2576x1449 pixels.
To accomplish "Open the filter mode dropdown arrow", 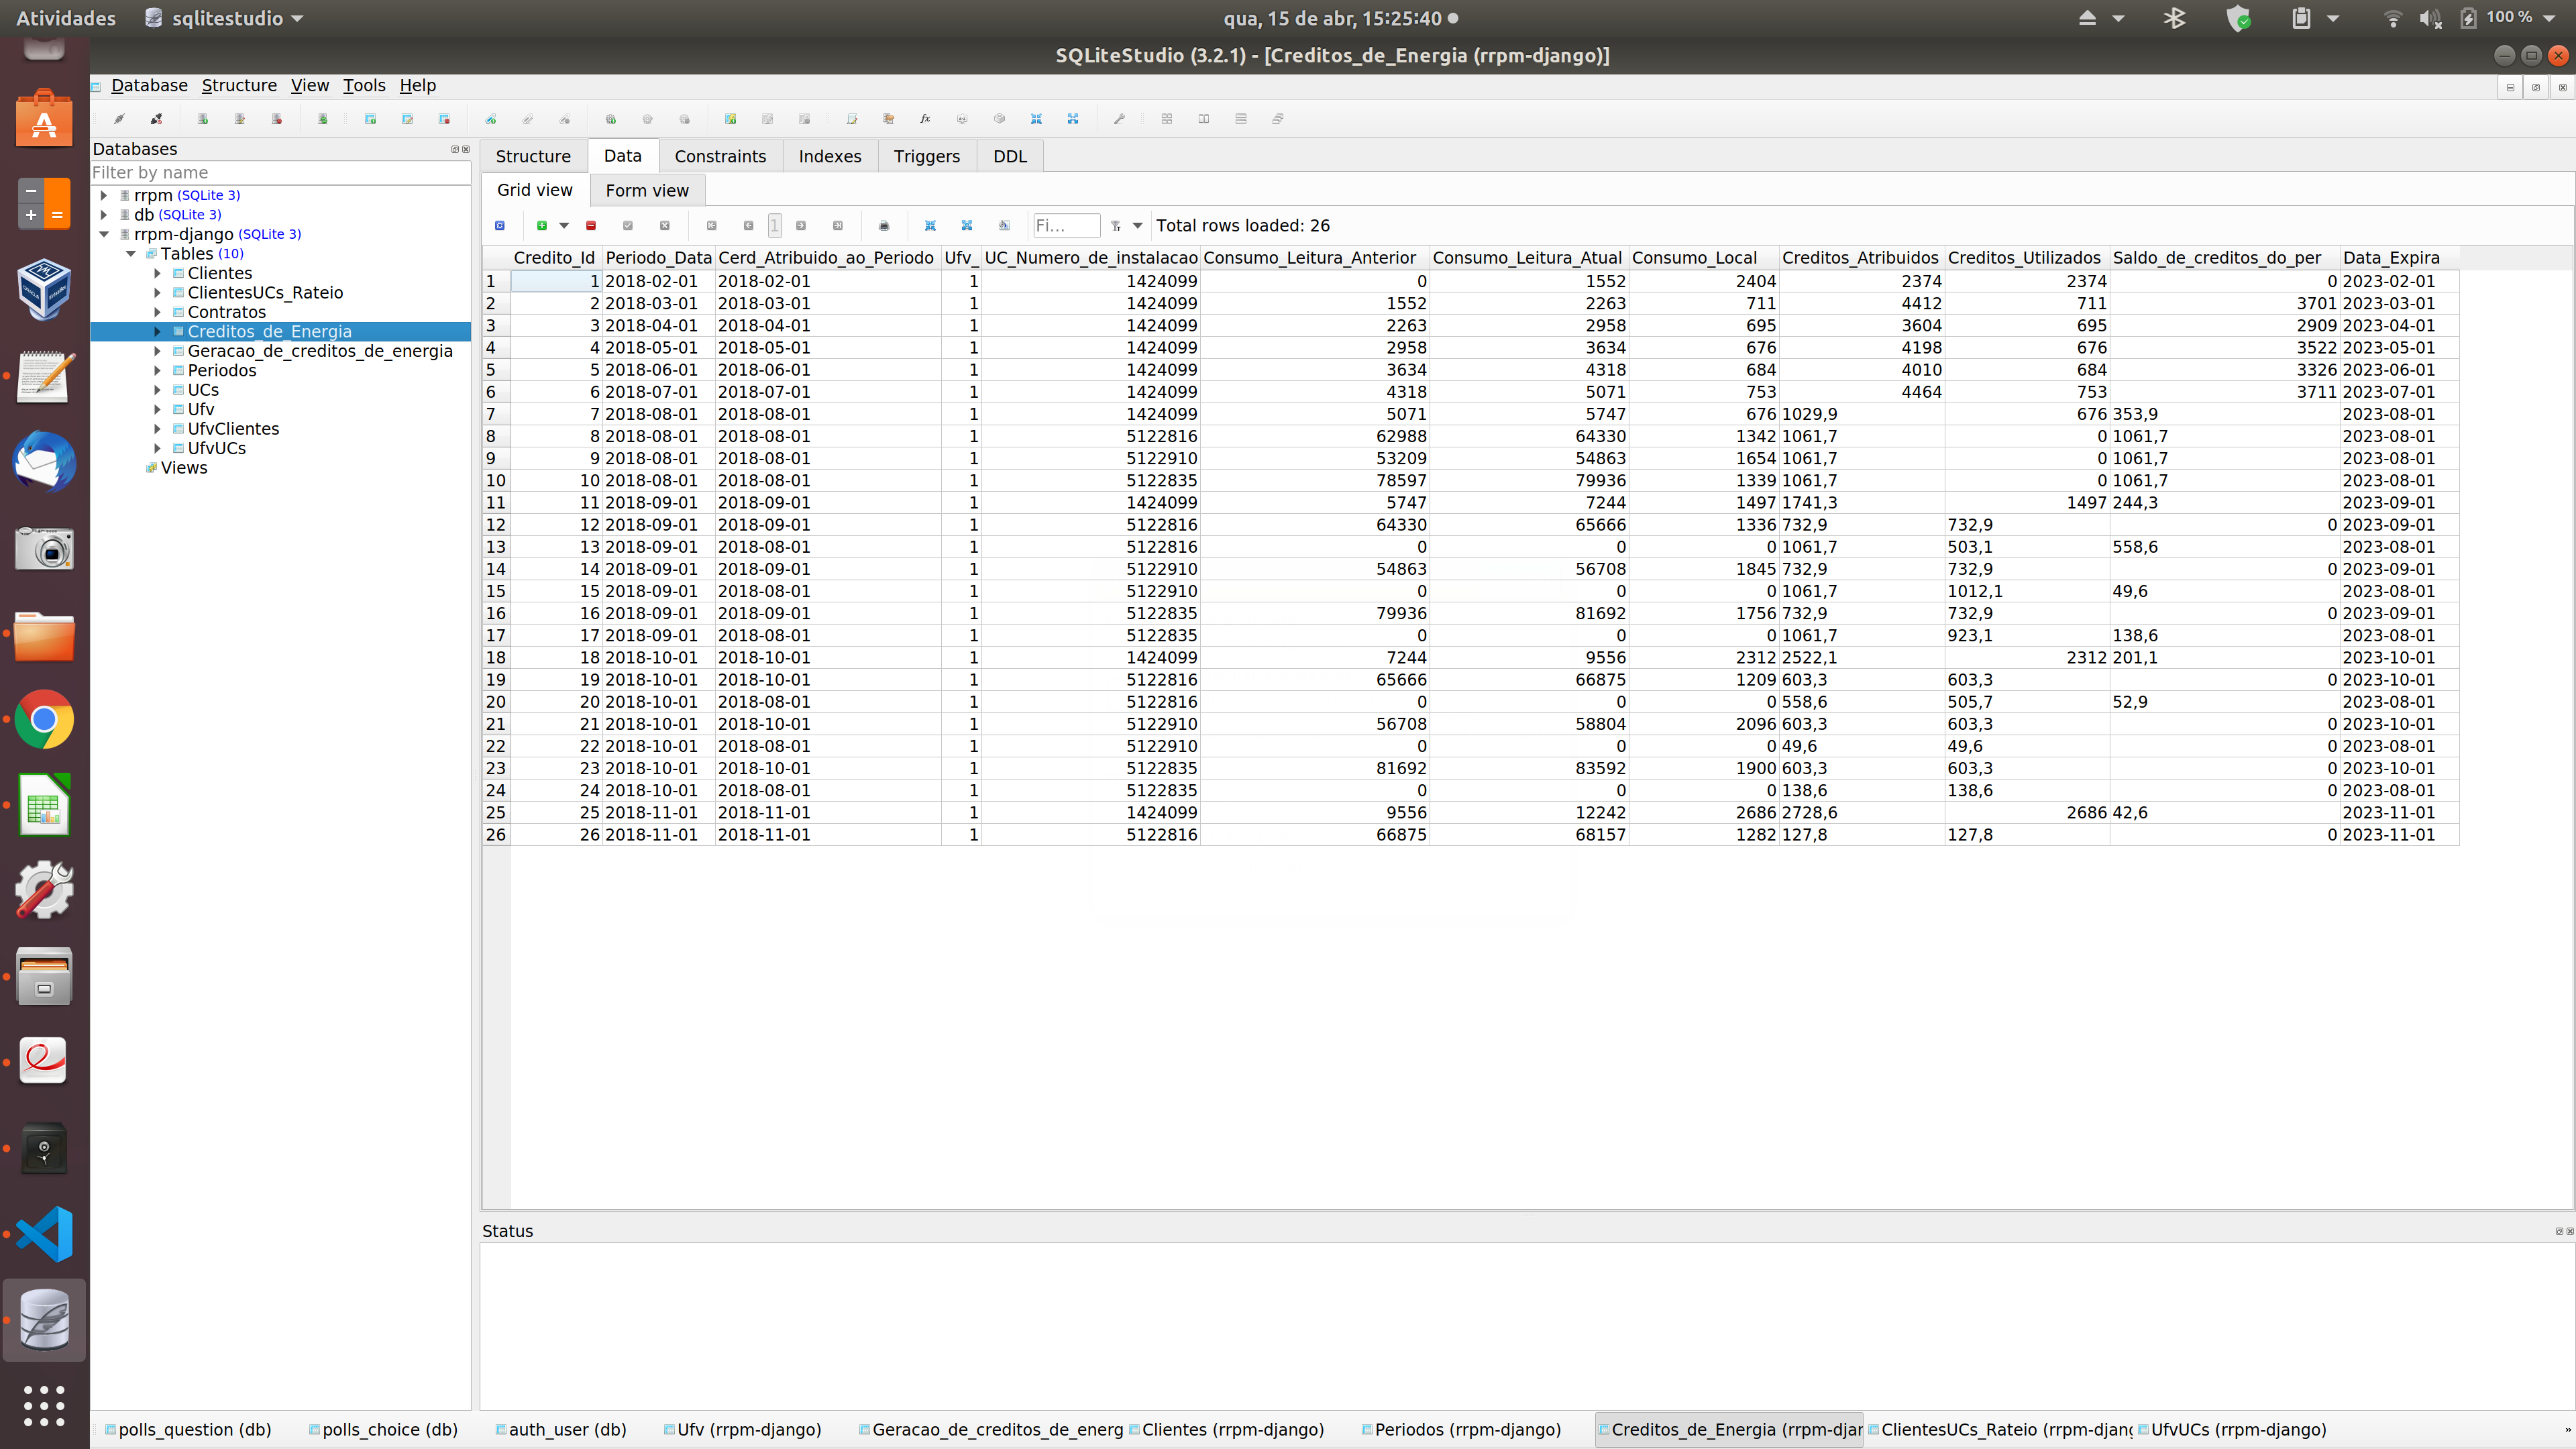I will pyautogui.click(x=1137, y=226).
